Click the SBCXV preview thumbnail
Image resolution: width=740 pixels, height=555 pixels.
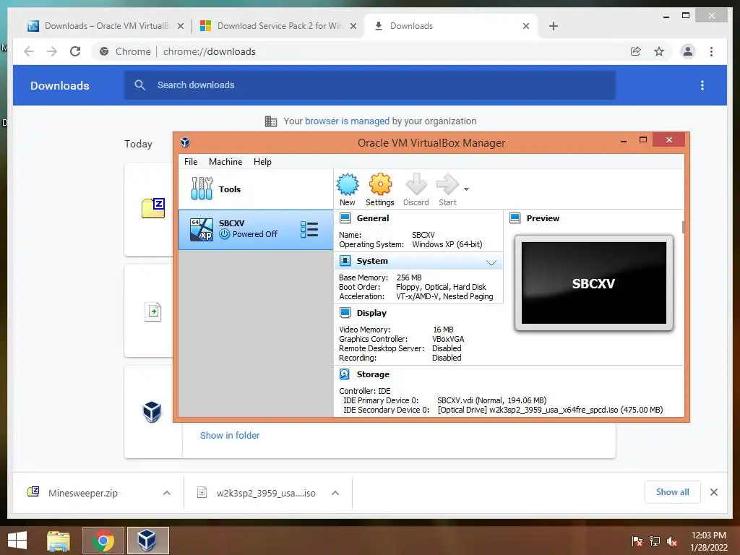point(594,283)
